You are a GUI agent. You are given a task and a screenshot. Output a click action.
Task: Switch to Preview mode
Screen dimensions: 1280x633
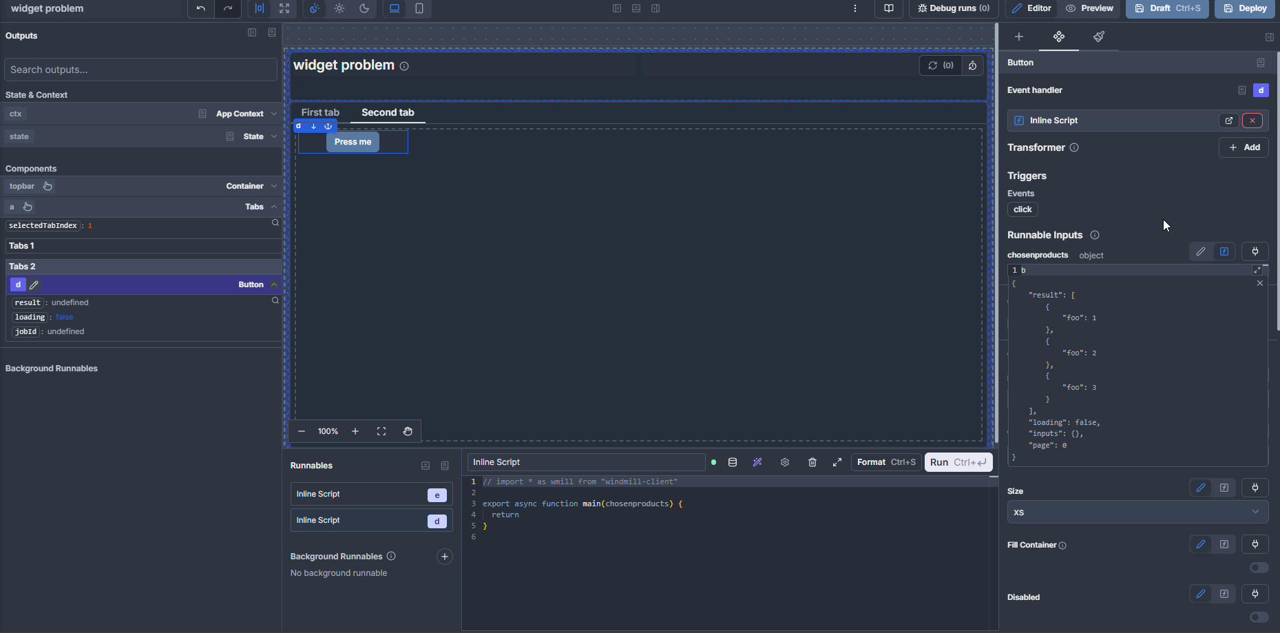coord(1089,8)
